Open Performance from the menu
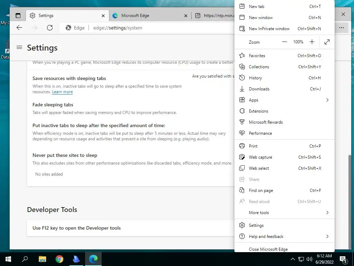The height and width of the screenshot is (266, 354). click(x=285, y=133)
